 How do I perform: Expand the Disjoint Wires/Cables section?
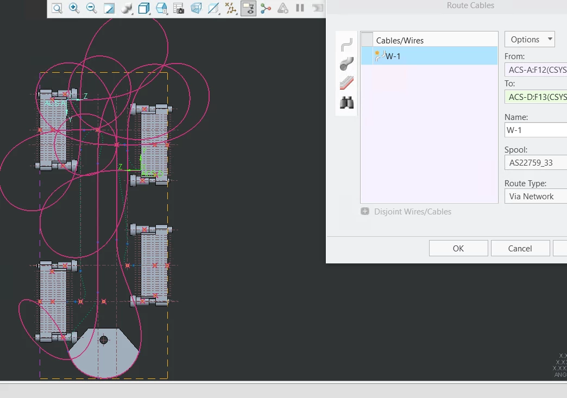(x=365, y=211)
